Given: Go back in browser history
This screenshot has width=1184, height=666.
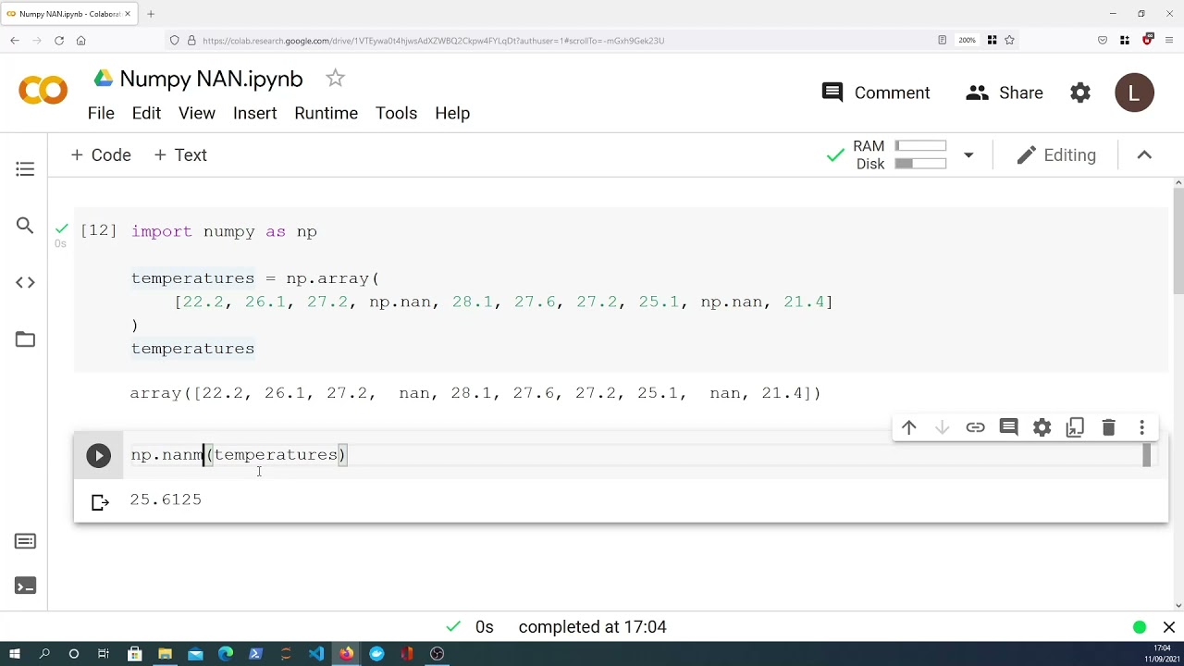Looking at the screenshot, I should pyautogui.click(x=15, y=41).
